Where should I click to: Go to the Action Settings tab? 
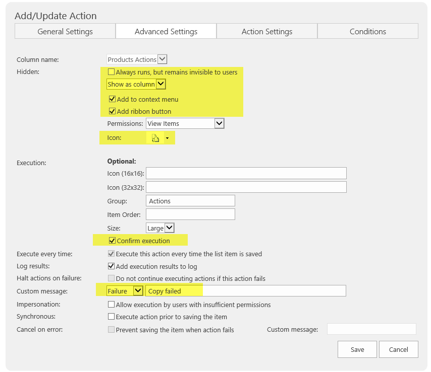267,31
